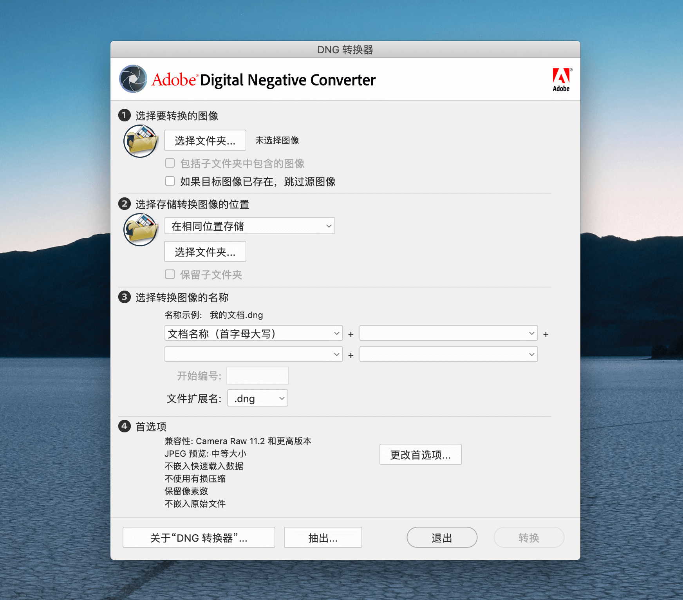Screen dimensions: 683x600
Task: Click the step 3 heading '选择转换图像的名称'
Action: tap(182, 297)
